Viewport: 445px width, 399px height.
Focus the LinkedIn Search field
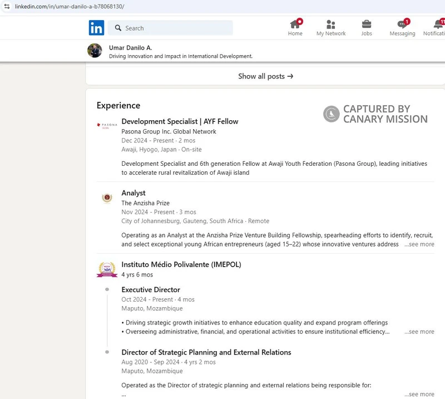point(170,28)
